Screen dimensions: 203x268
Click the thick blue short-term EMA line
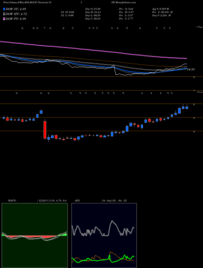[x=93, y=66]
